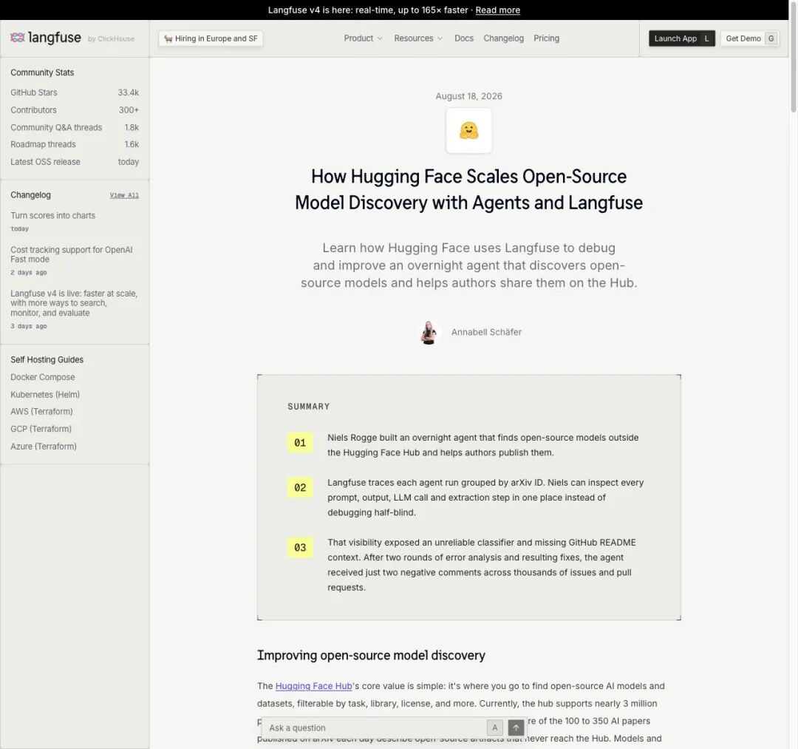
Task: Focus the 'Ask a question' input field
Action: [x=374, y=728]
